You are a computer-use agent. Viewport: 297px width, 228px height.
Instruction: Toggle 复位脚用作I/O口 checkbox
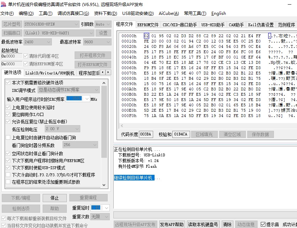click(8, 115)
